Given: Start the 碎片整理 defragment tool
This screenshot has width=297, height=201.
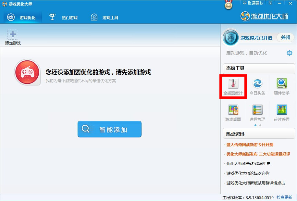Looking at the screenshot, I should pos(282,113).
